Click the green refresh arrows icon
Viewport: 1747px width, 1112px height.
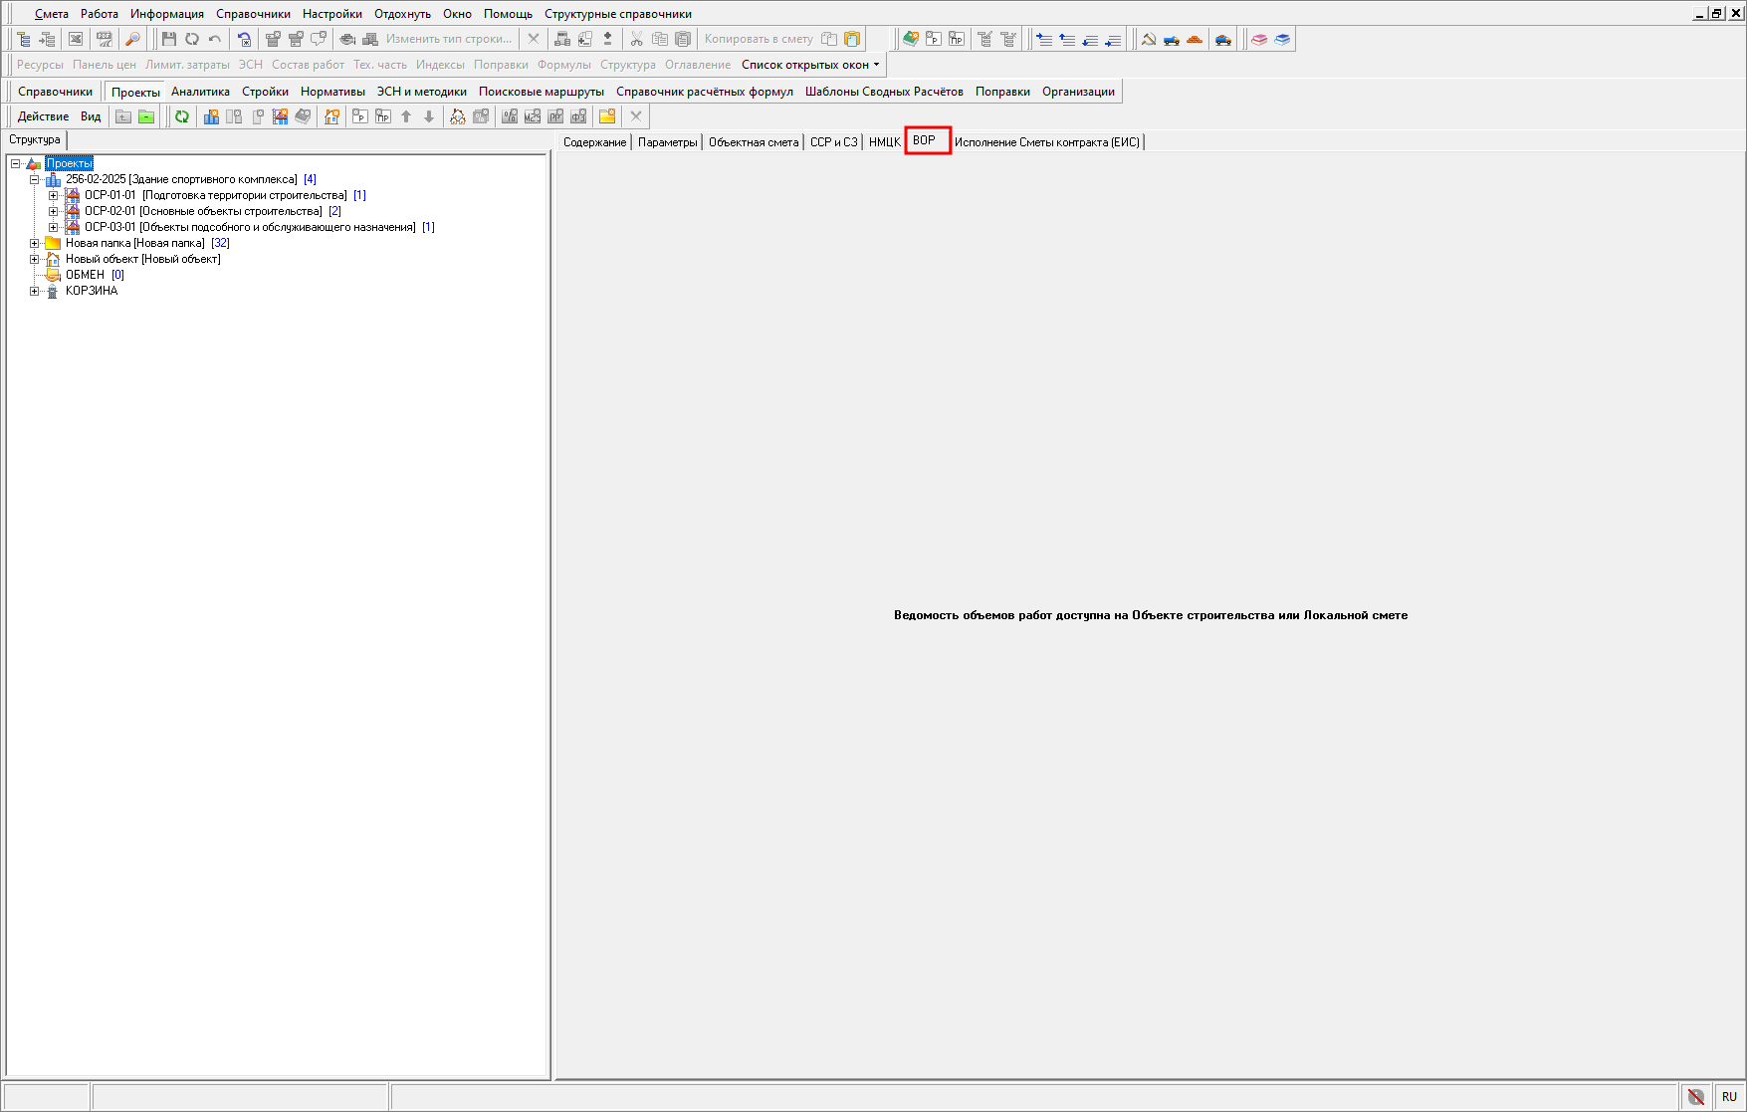click(x=182, y=116)
